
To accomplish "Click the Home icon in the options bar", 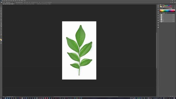I will [x=2, y=2].
